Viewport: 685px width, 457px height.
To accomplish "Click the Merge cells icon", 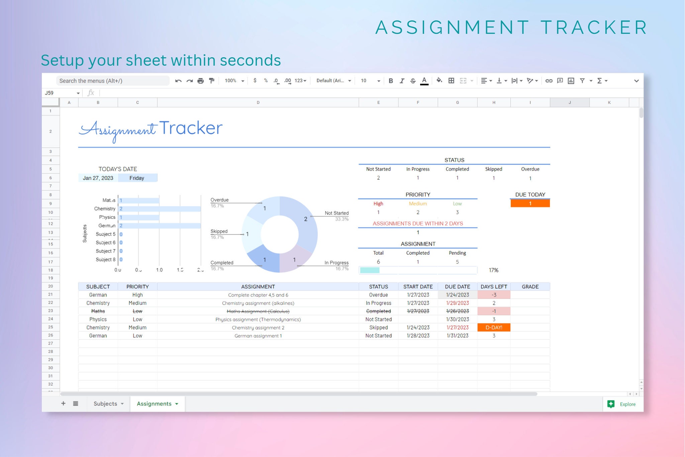I will click(463, 81).
